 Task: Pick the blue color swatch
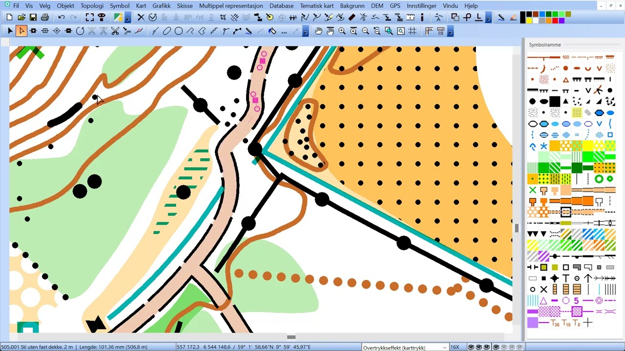pos(542,14)
